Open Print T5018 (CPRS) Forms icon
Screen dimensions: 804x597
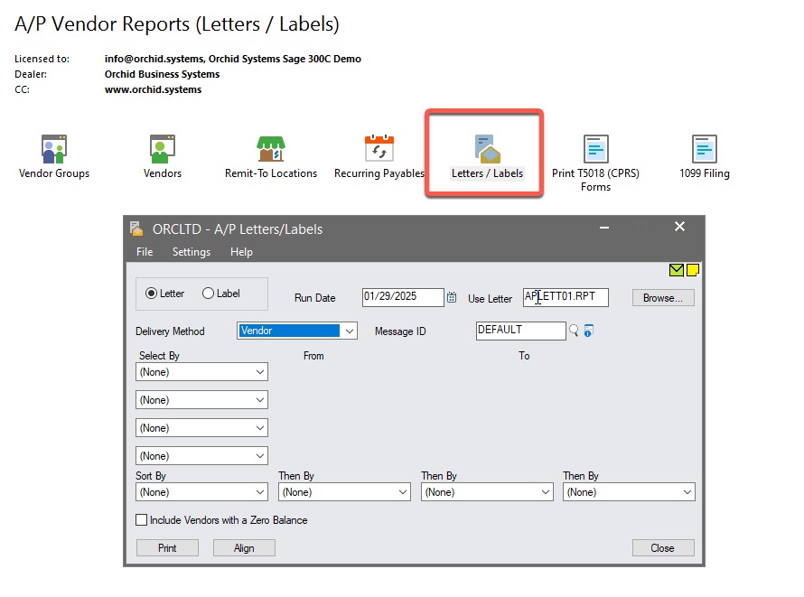[595, 149]
